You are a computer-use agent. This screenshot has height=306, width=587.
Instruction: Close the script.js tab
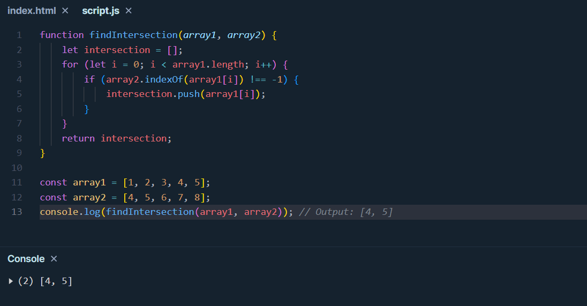(x=129, y=11)
